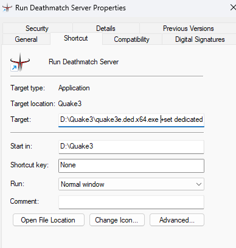236x248 pixels.
Task: Expand the Run window mode dropdown
Action: click(131, 184)
